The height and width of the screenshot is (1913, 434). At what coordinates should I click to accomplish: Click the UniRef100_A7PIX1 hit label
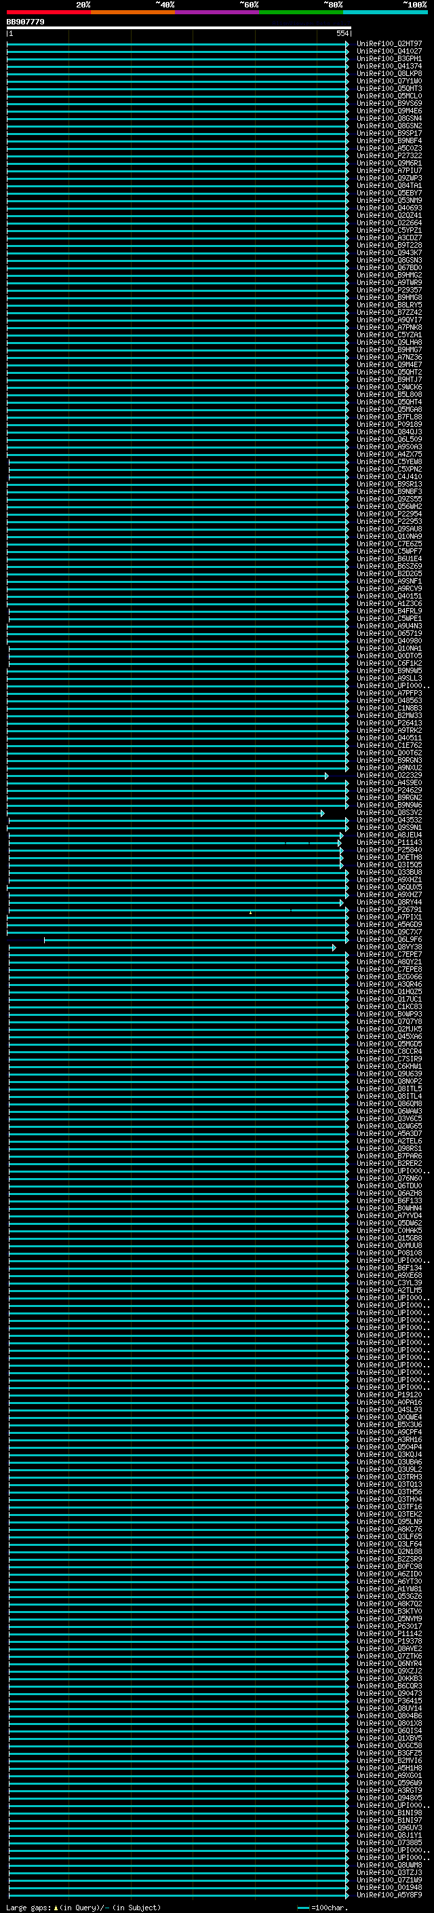(389, 917)
